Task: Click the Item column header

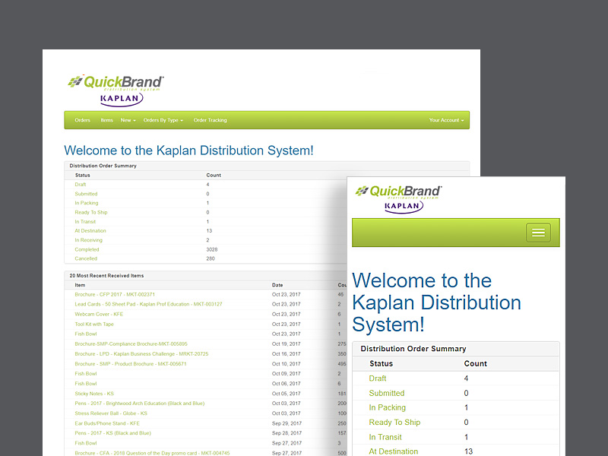Action: [x=80, y=285]
